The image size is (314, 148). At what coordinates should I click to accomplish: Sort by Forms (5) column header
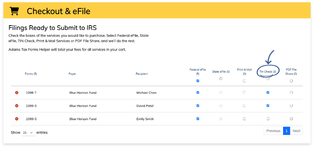coord(31,74)
